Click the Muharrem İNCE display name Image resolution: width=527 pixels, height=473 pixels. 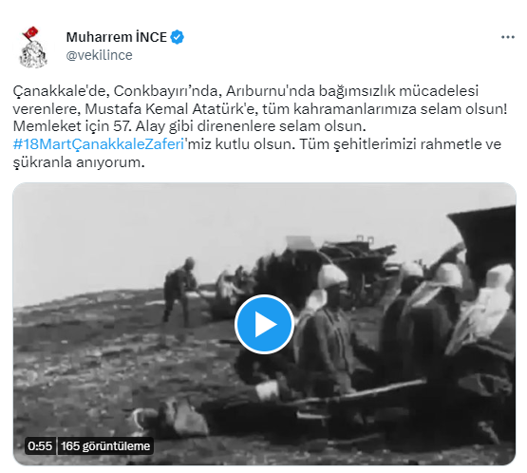[116, 37]
